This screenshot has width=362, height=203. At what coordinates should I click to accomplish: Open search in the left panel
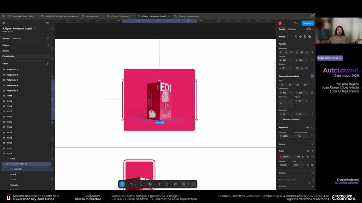(x=48, y=39)
